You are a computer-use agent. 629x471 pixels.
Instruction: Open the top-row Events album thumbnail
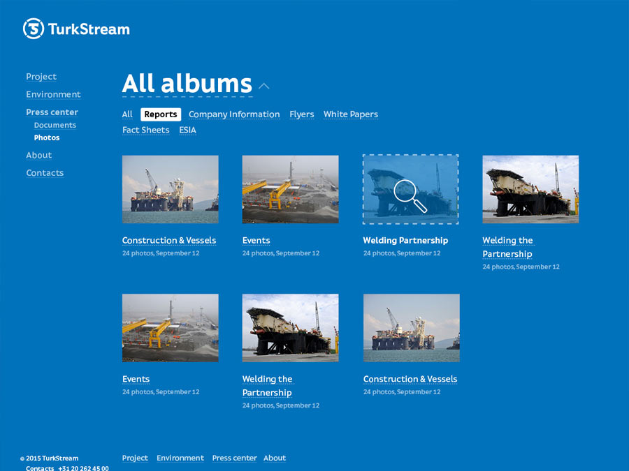(x=290, y=189)
